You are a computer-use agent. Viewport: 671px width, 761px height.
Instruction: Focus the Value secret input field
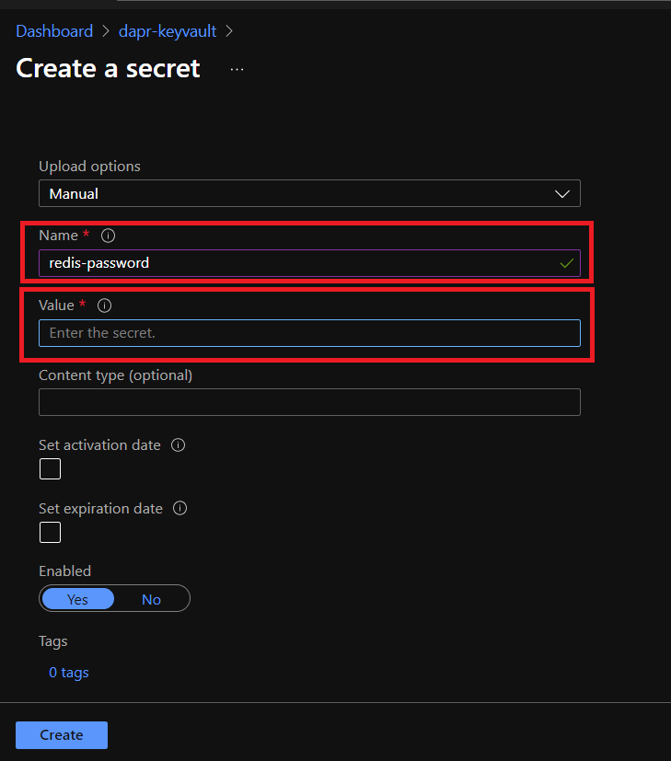click(x=309, y=333)
